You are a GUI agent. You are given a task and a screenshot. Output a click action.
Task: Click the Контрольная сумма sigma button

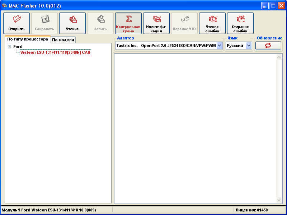click(128, 23)
